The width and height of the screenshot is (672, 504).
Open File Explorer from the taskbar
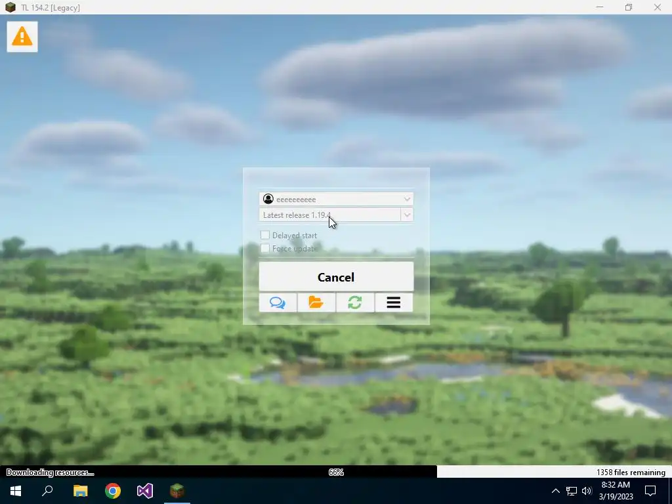[80, 491]
